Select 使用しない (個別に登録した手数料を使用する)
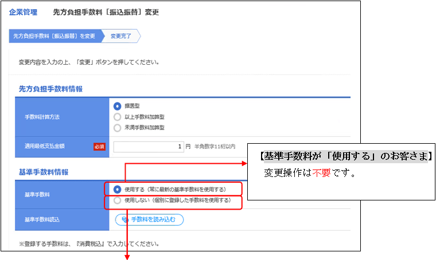The image size is (436, 260). tap(118, 200)
